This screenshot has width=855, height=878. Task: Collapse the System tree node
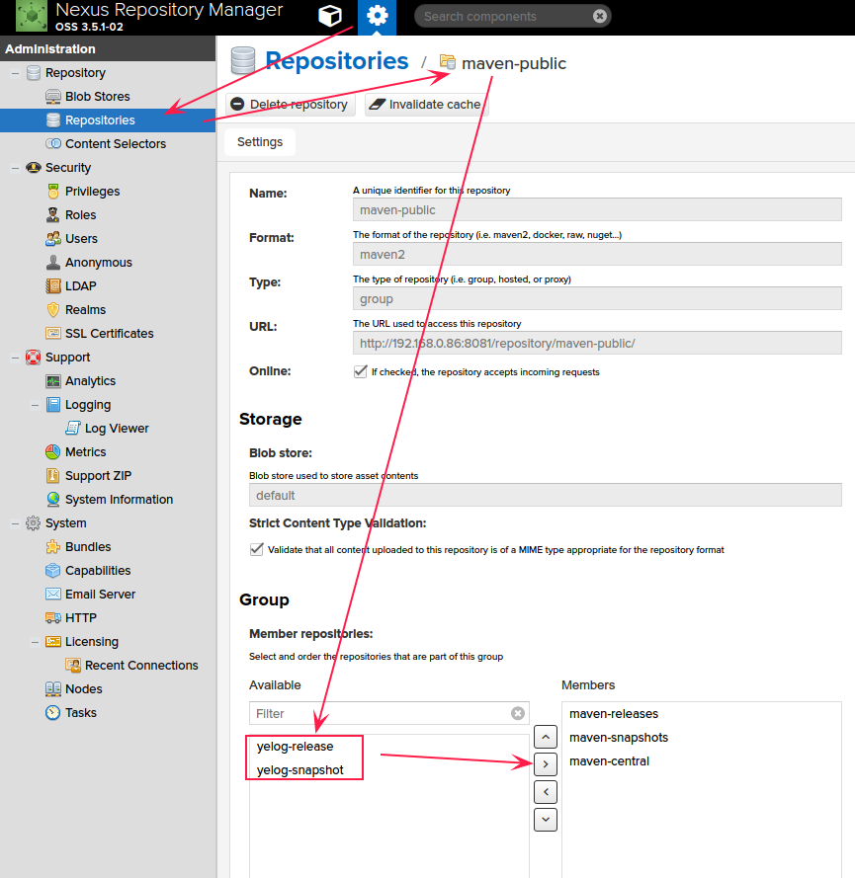click(x=15, y=523)
